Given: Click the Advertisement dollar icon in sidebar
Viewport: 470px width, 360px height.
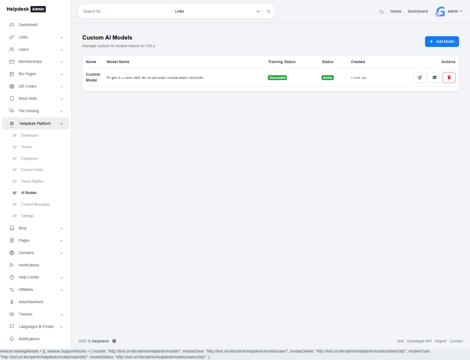Looking at the screenshot, I should (12, 302).
